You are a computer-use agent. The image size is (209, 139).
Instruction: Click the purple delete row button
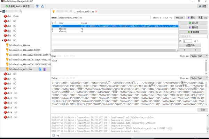tap(193, 27)
